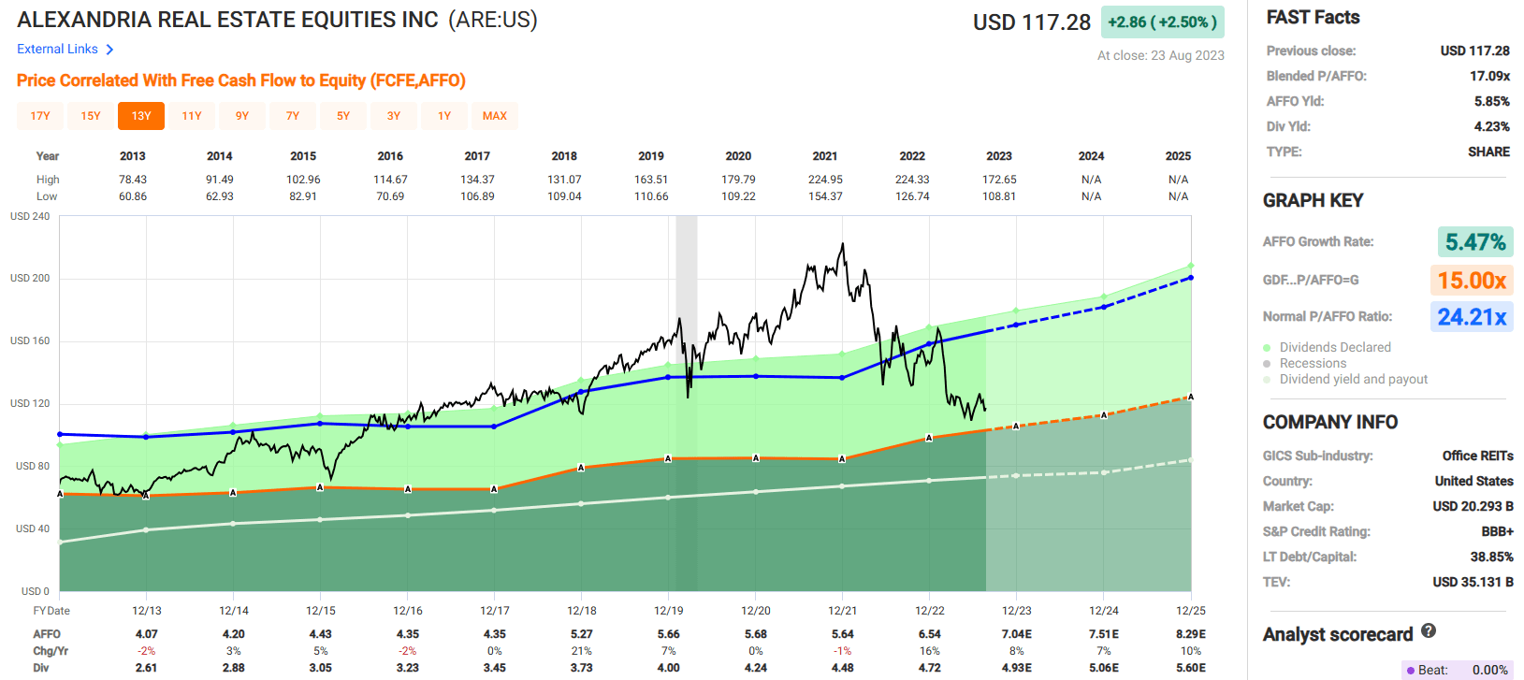The height and width of the screenshot is (680, 1524).
Task: Click the 12/23 AFFO estimate 7.04E
Action: (1017, 634)
